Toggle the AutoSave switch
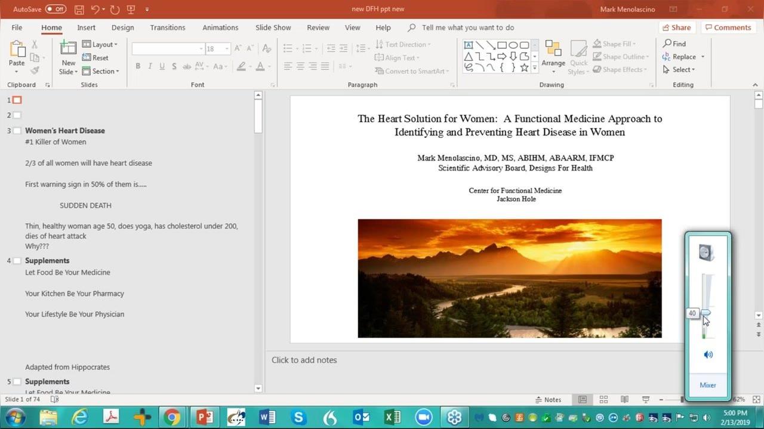Screen dimensions: 764x429 tap(56, 10)
